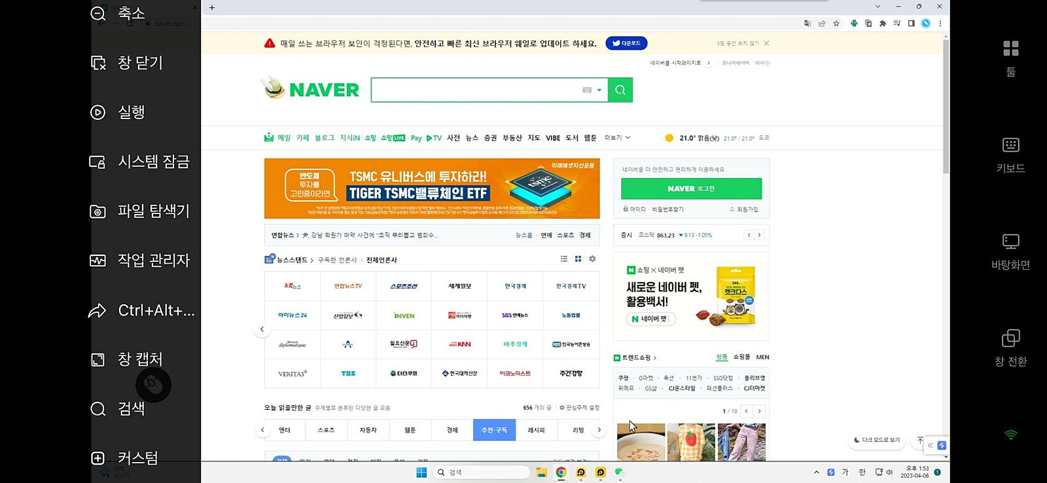The height and width of the screenshot is (483, 1047).
Task: Show next topic tabs arrow after 리빙
Action: (599, 430)
